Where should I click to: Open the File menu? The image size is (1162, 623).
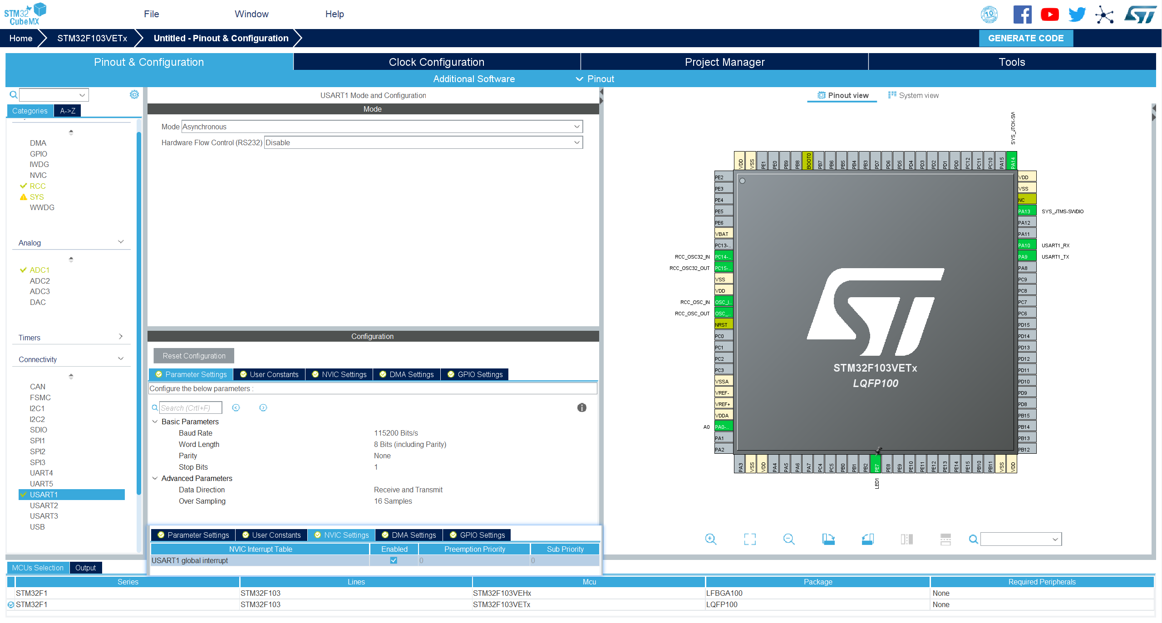(151, 14)
